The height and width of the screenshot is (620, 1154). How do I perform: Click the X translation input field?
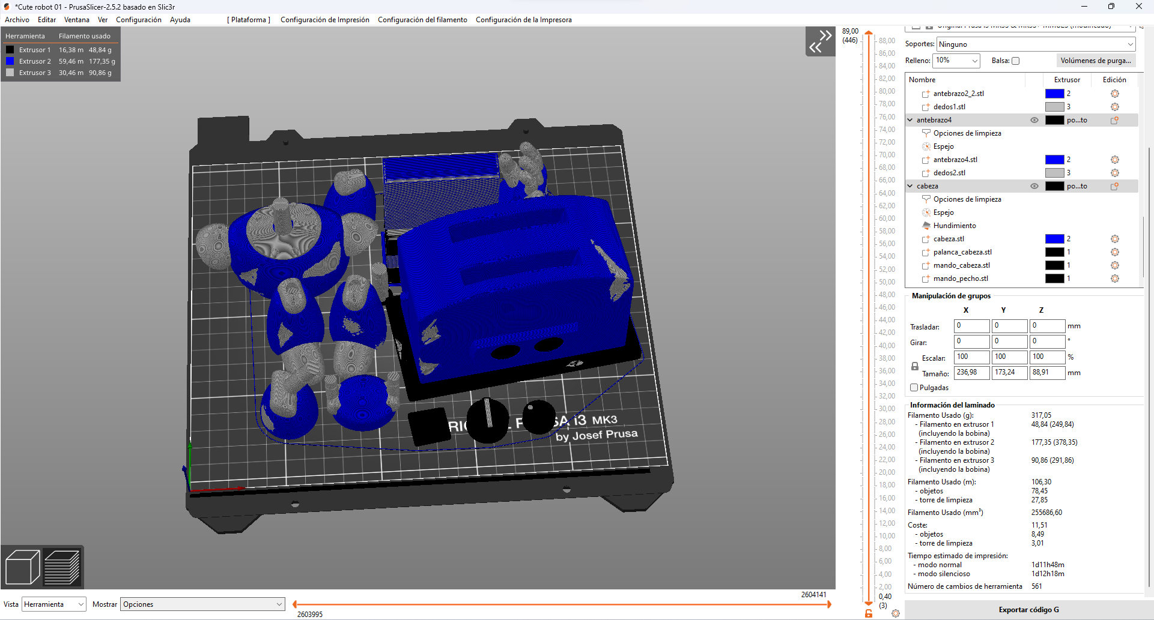971,326
